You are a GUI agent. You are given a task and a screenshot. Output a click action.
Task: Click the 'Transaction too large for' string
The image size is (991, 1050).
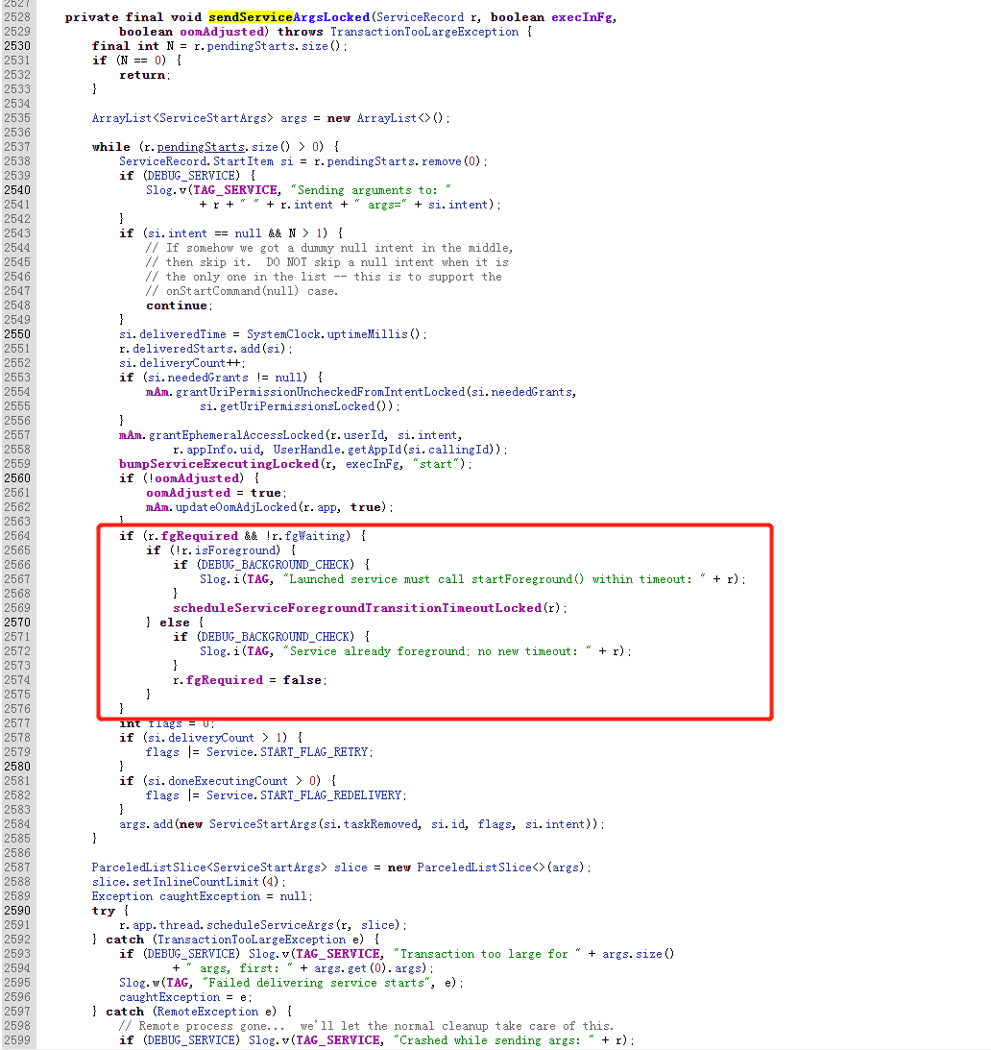coord(487,954)
